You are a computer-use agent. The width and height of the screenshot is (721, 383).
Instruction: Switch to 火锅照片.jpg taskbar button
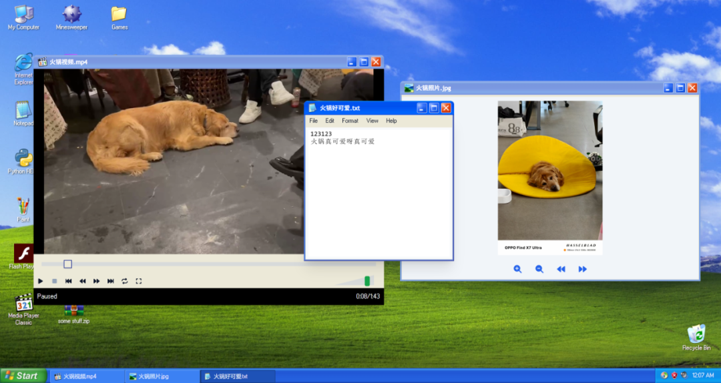(x=162, y=376)
